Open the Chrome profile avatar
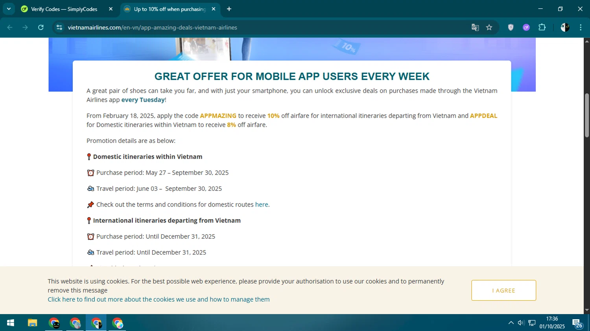Viewport: 590px width, 331px height. pos(565,27)
